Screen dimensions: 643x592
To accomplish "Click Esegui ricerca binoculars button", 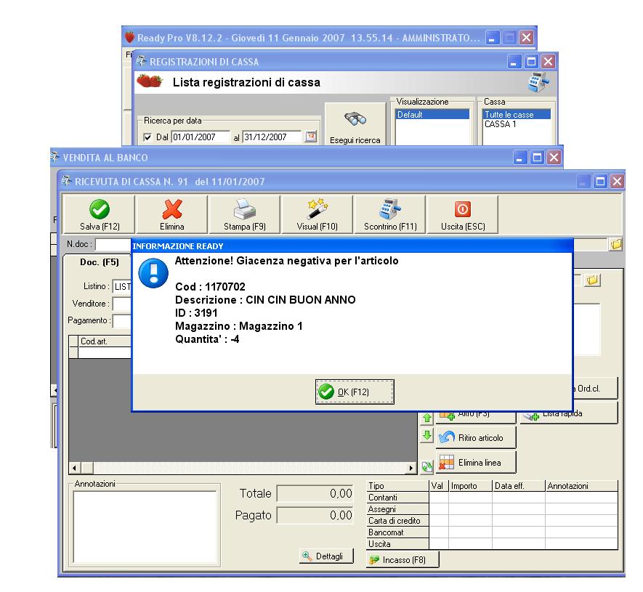I will 355,124.
